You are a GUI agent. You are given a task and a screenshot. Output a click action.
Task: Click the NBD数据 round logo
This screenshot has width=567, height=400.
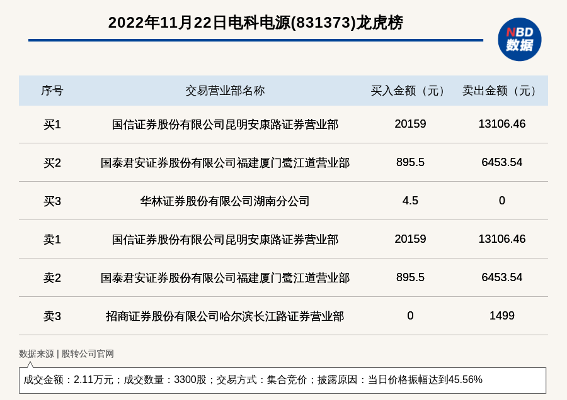[519, 40]
